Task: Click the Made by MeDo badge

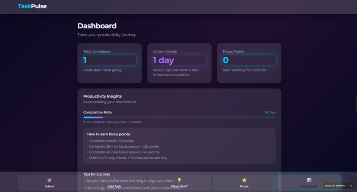Action: pos(335,186)
